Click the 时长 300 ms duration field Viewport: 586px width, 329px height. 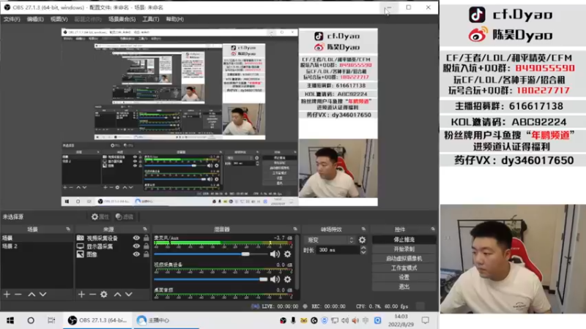338,250
